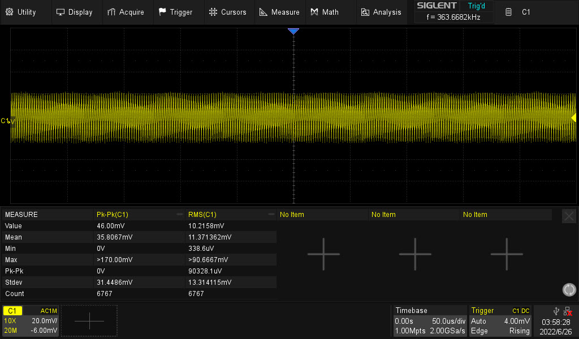Open the Math menu
This screenshot has width=579, height=339.
click(325, 12)
